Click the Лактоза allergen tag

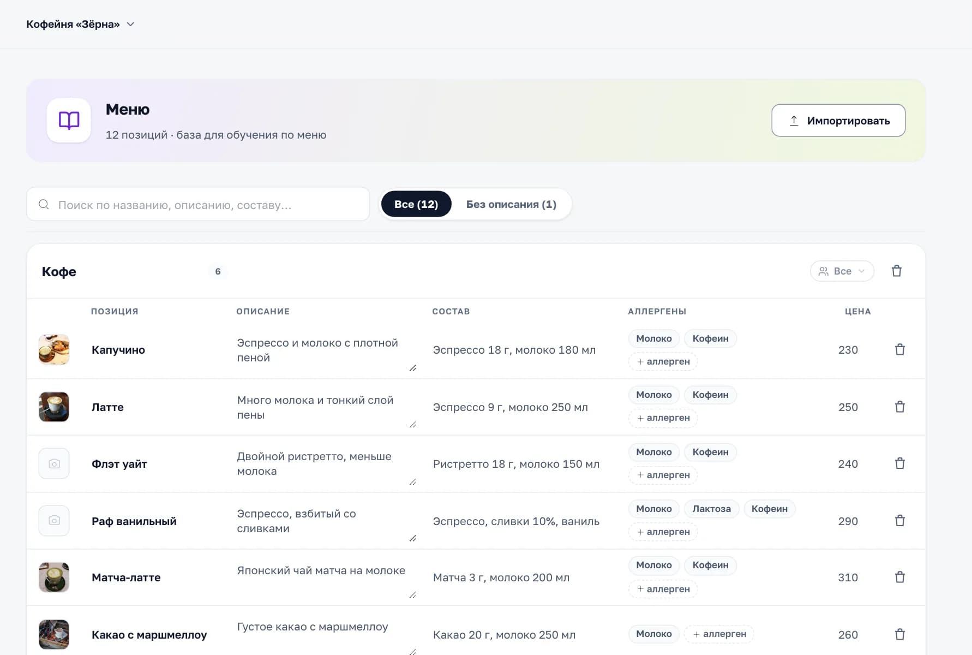coord(711,509)
